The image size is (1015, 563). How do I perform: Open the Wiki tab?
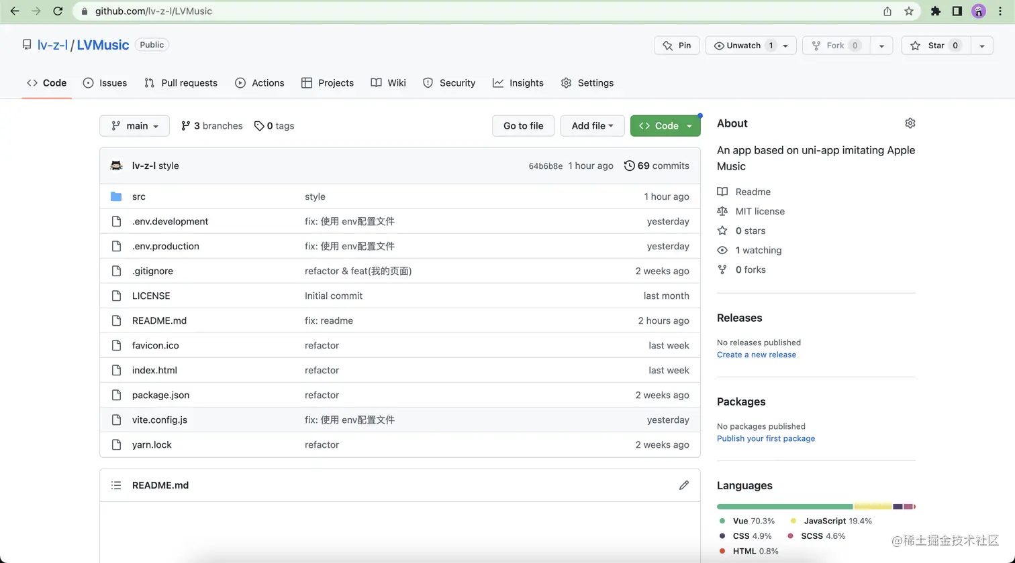click(388, 83)
